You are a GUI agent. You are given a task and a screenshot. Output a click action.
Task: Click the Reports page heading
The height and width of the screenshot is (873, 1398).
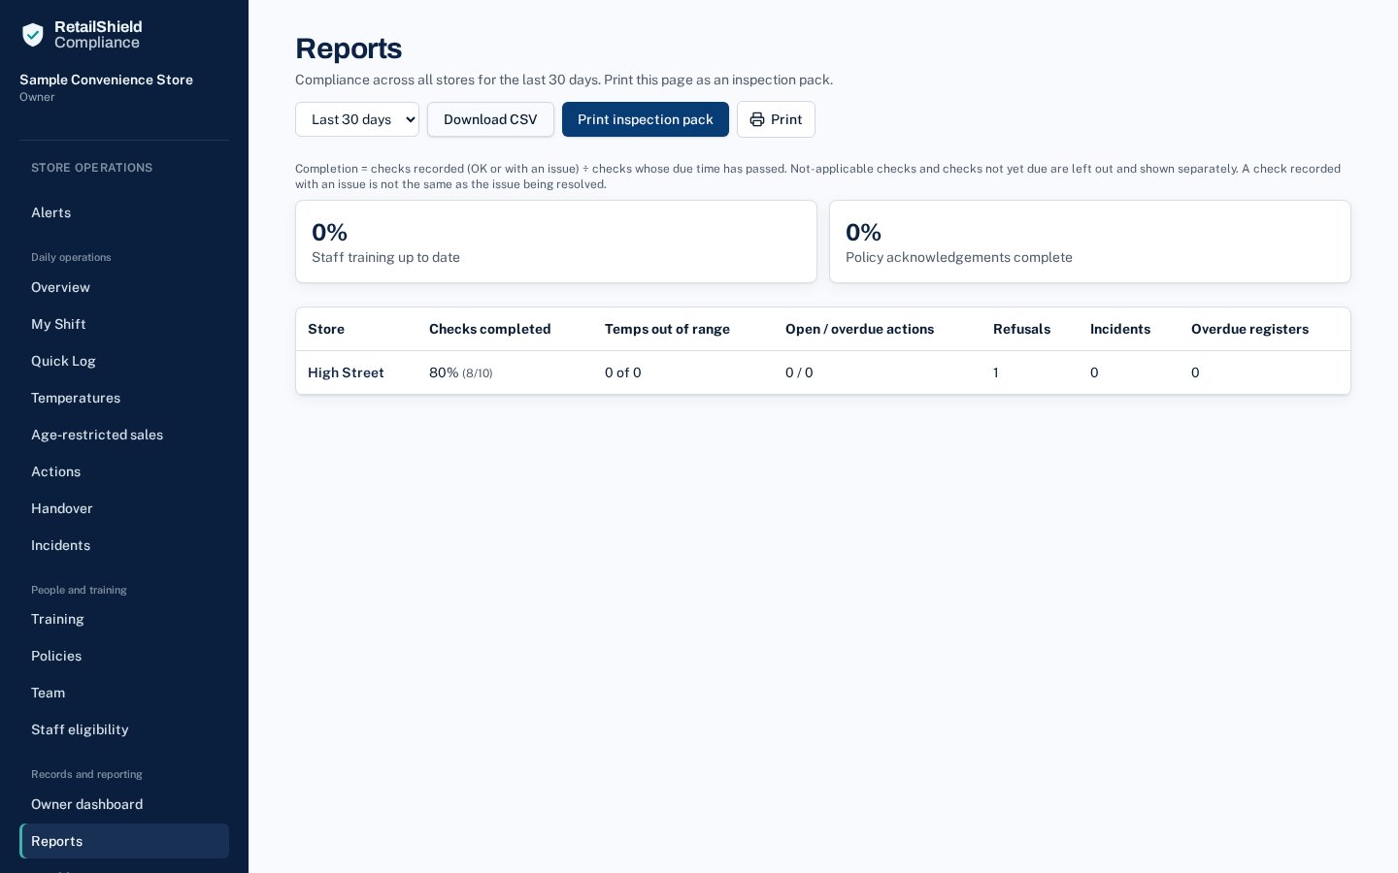coord(349,48)
